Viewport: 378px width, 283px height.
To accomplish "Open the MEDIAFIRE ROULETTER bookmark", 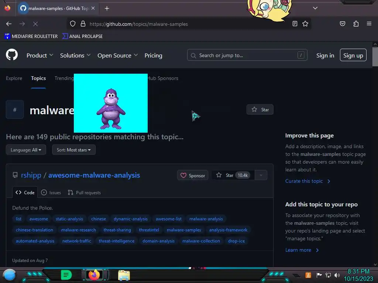I will 31,36.
